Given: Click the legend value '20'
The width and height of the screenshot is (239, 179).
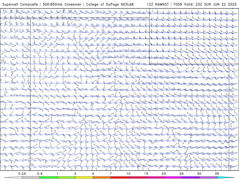Looking at the screenshot, I should (x=164, y=174).
